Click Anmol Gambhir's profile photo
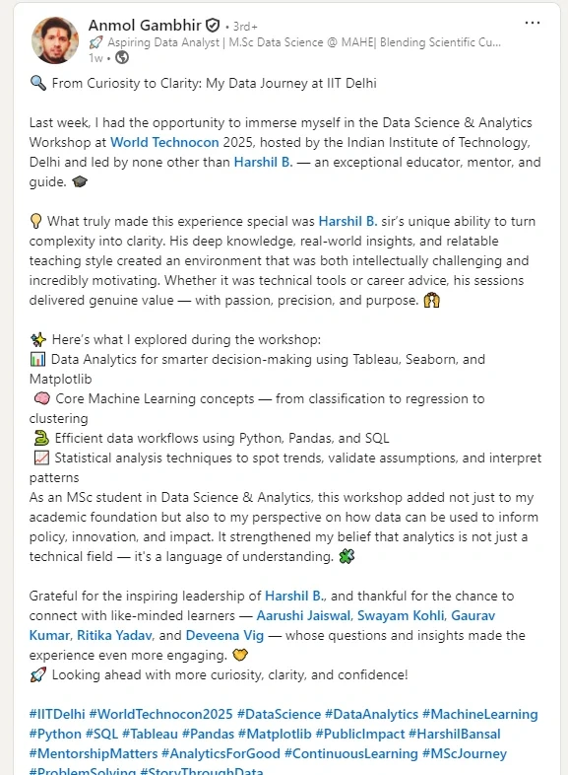 coord(55,40)
